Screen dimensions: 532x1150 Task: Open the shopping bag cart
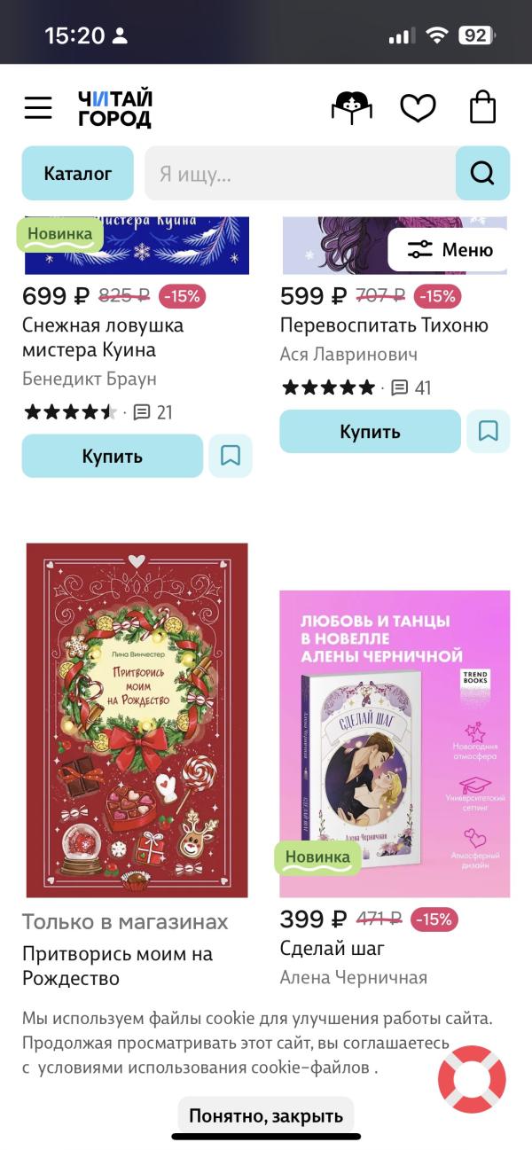coord(482,107)
